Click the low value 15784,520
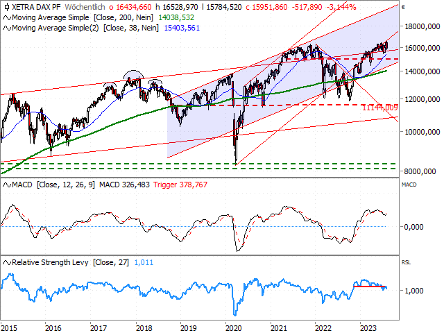 [224, 7]
